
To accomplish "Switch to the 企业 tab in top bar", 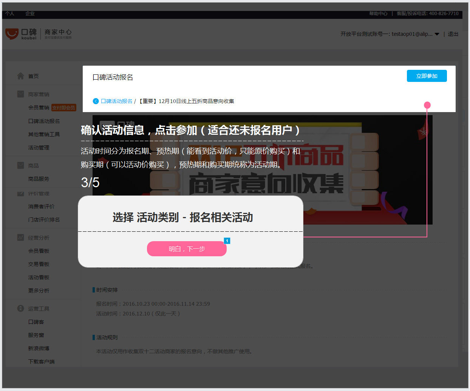I will tap(30, 14).
